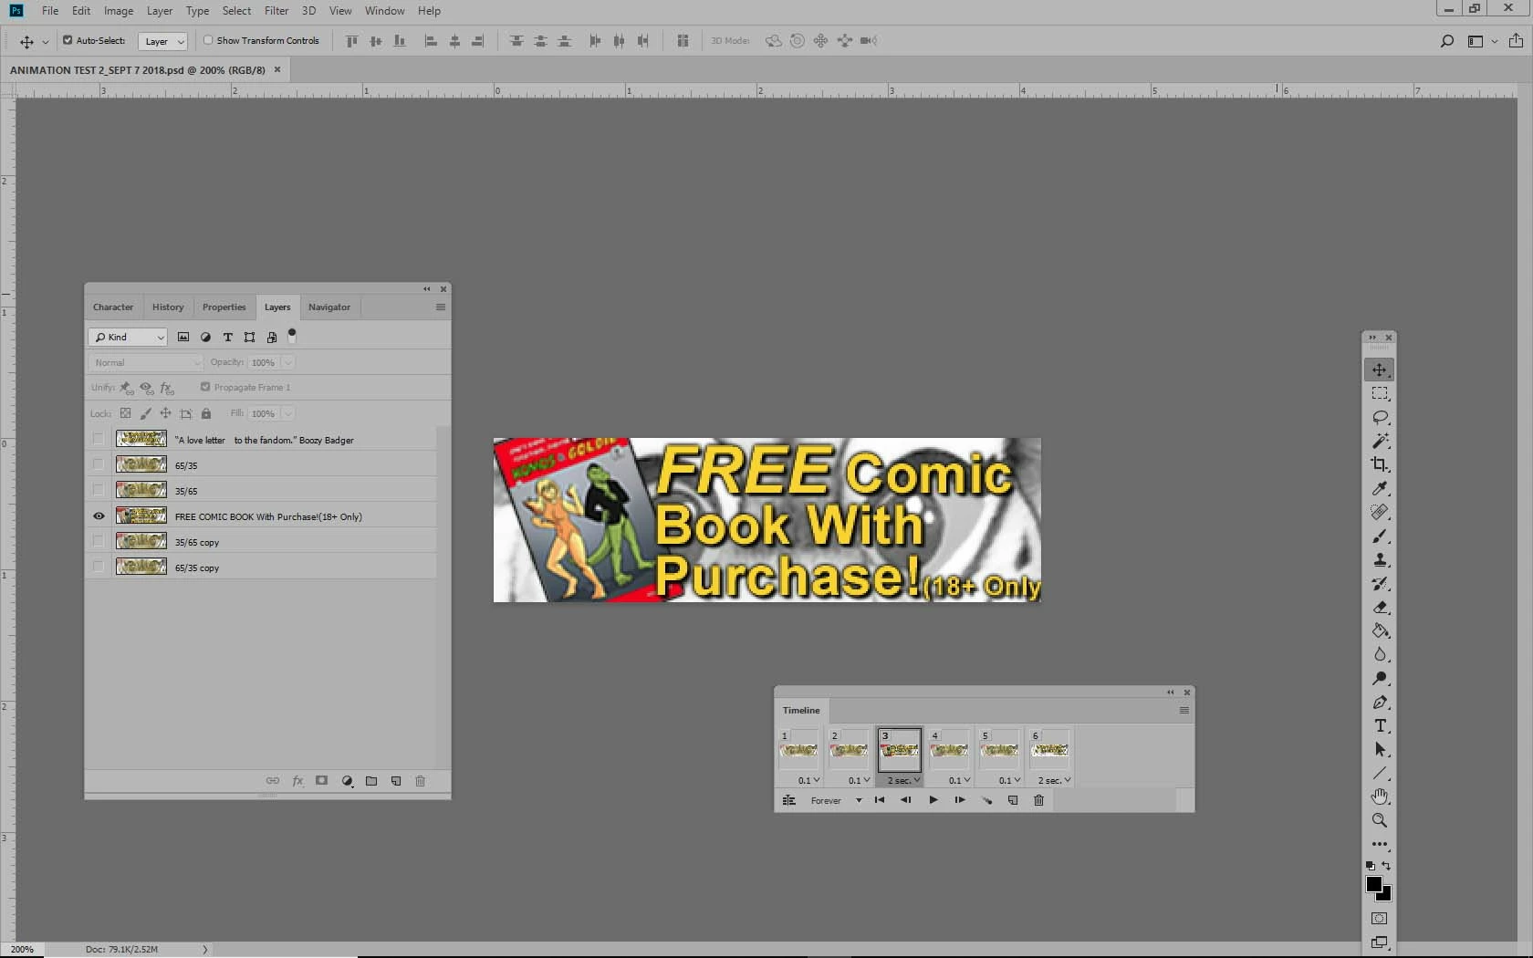
Task: Show the 65/35 copy layer
Action: click(x=99, y=567)
